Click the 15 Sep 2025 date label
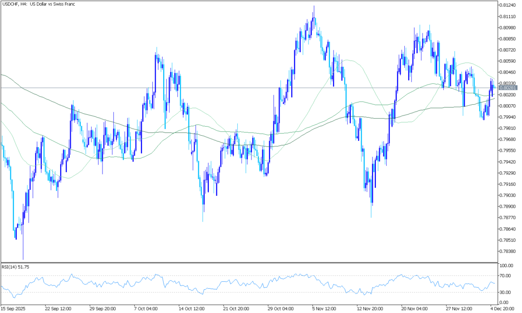Screen dimensions: 522x313 [14, 308]
